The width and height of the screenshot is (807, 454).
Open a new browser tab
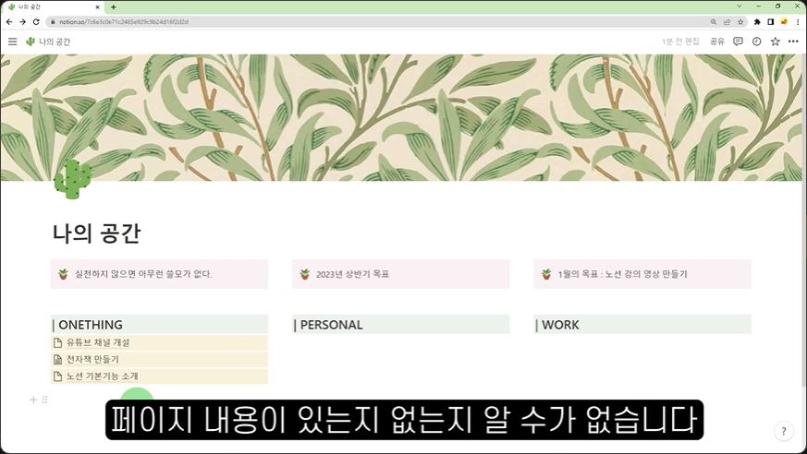point(113,6)
